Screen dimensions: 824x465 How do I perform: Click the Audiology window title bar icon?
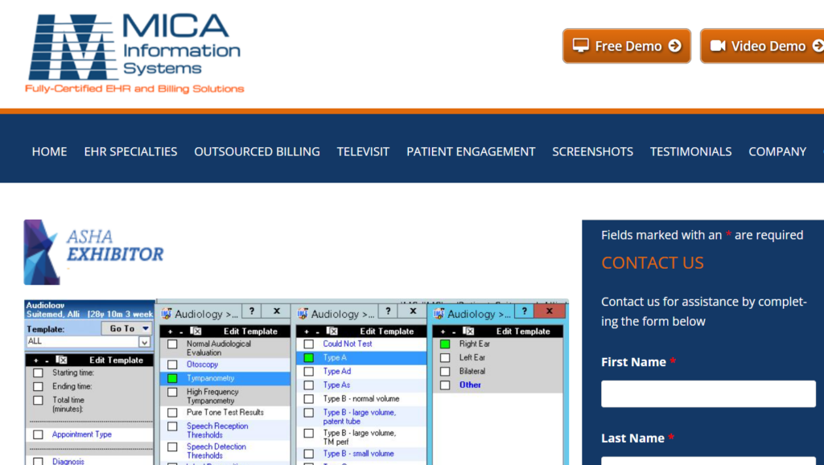point(167,313)
